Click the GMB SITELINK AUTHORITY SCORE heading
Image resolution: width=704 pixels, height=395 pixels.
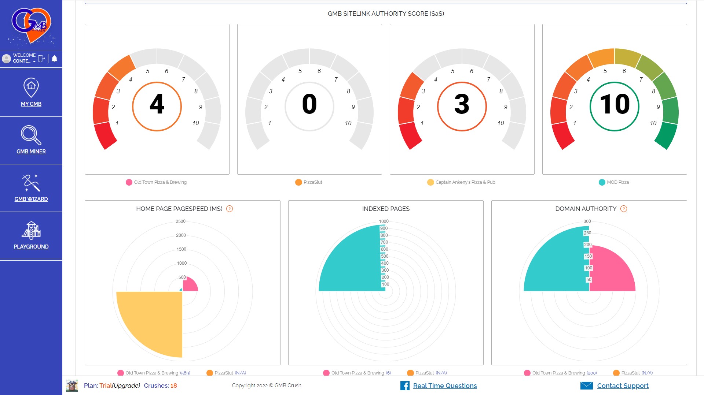pyautogui.click(x=386, y=14)
